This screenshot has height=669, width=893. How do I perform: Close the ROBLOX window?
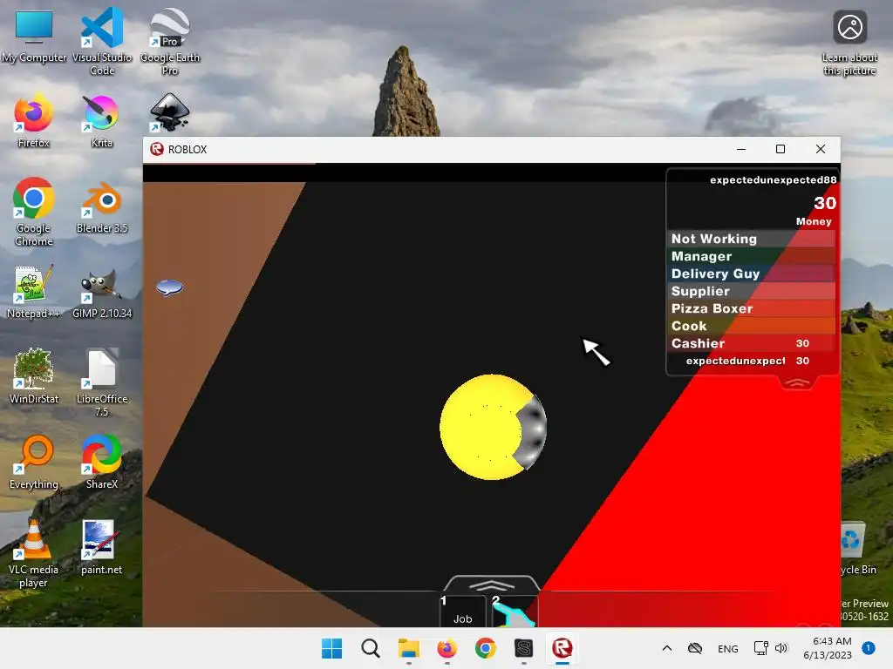[820, 149]
